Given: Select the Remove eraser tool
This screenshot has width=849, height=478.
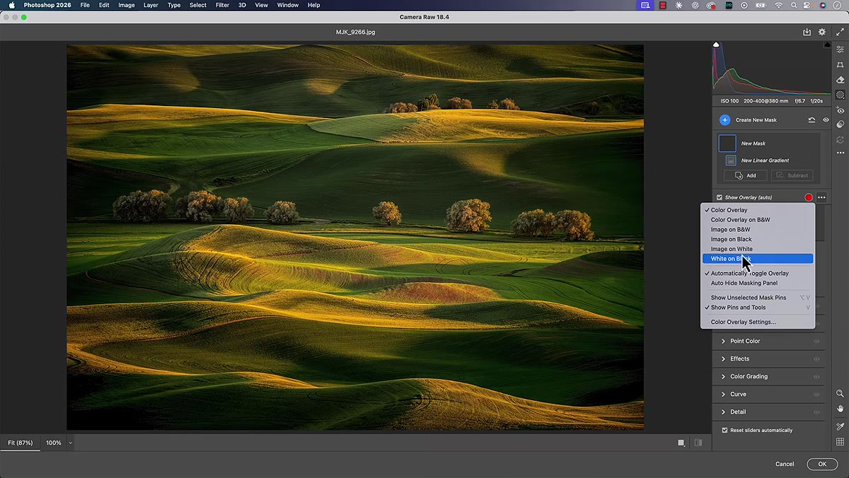Looking at the screenshot, I should (841, 80).
